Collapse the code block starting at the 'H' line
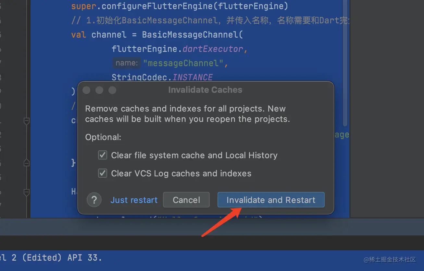Screen dimensions: 424x271 27,192
